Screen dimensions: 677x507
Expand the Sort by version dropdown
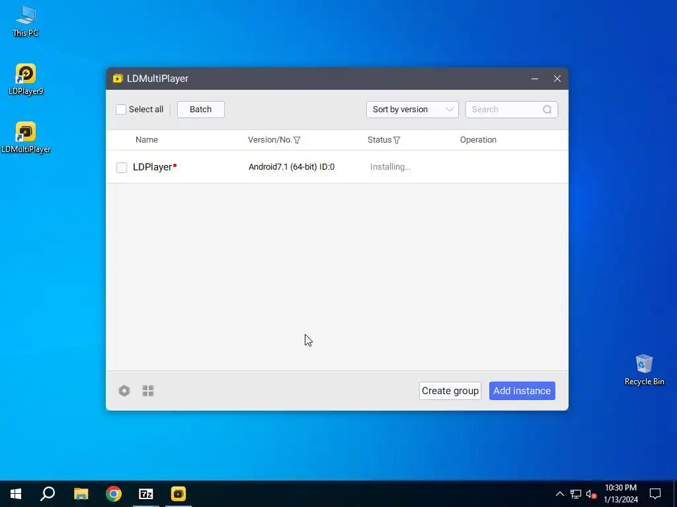tap(413, 110)
